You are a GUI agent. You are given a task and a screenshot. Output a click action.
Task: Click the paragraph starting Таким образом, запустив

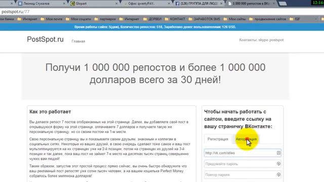108,171
